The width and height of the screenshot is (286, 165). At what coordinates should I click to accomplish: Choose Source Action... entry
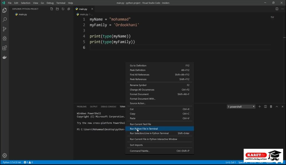pos(159,103)
